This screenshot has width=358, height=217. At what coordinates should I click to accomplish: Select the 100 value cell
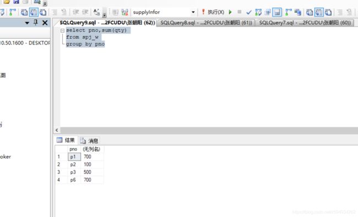[92, 165]
